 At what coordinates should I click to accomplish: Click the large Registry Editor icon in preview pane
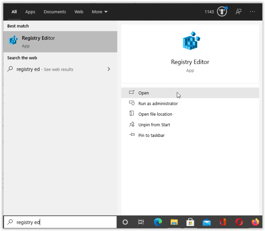[191, 41]
